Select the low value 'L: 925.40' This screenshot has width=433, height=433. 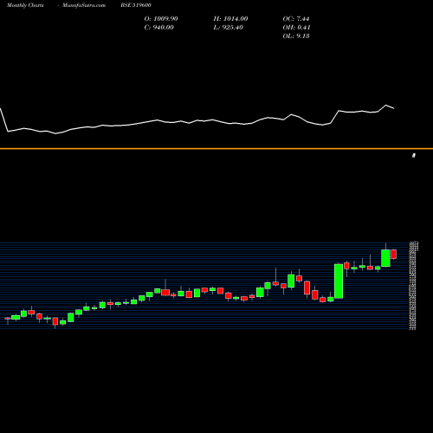tap(229, 28)
